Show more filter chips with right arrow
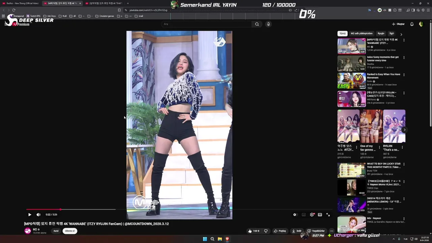This screenshot has height=243, width=432. (401, 34)
